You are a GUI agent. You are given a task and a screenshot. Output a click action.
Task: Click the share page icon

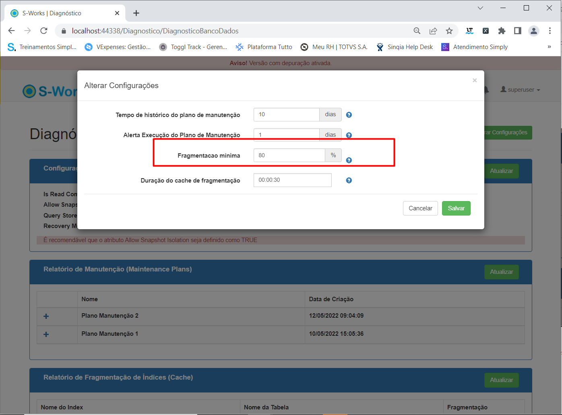[433, 31]
